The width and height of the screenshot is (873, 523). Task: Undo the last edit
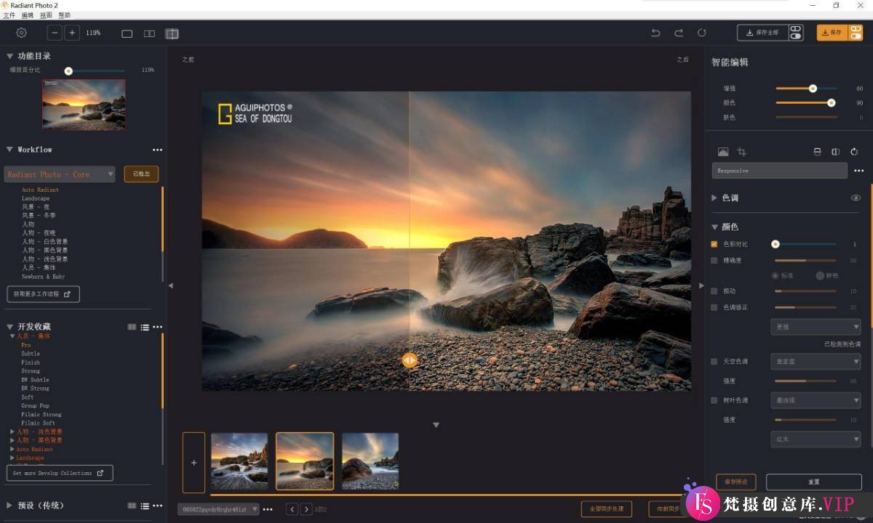[655, 33]
